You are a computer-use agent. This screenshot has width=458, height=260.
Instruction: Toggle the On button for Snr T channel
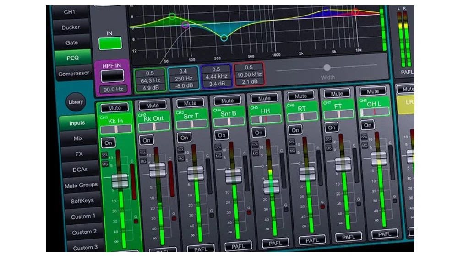(x=184, y=138)
